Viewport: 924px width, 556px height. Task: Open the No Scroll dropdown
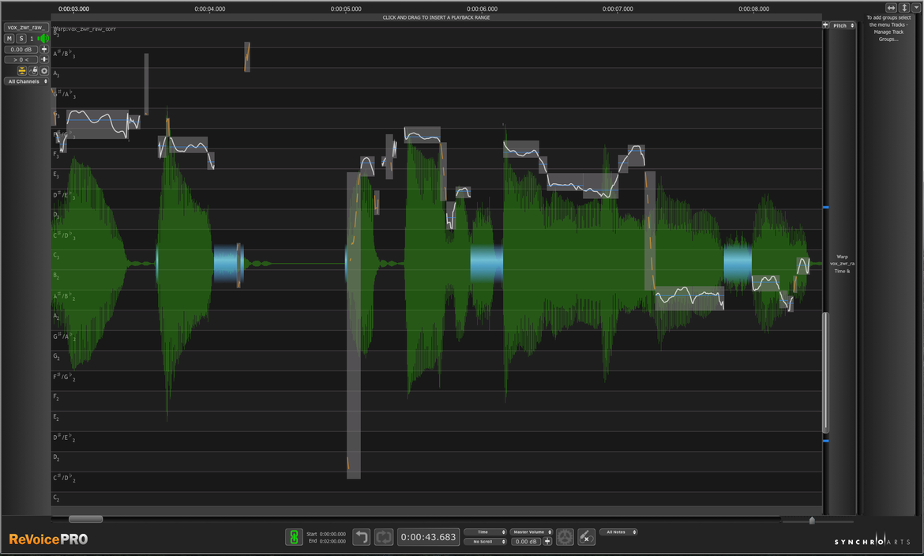click(x=485, y=541)
